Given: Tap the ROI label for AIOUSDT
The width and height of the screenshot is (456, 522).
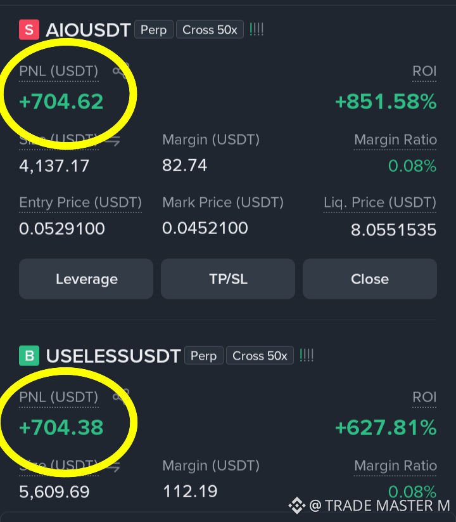Looking at the screenshot, I should pos(424,71).
